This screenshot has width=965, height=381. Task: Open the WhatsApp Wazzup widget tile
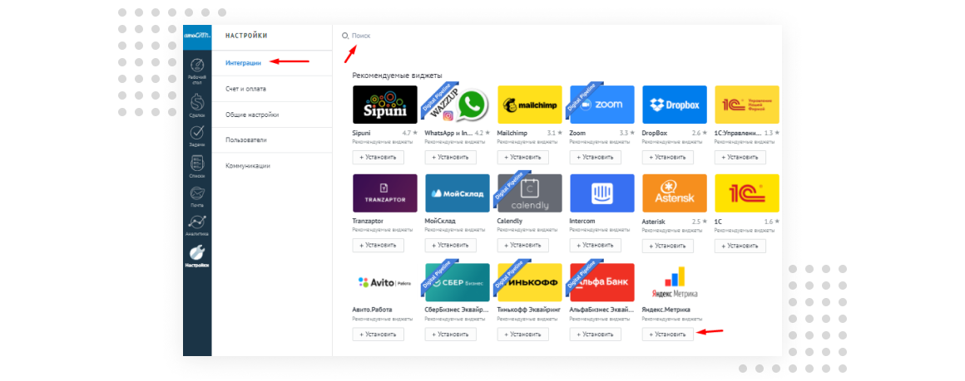(458, 105)
